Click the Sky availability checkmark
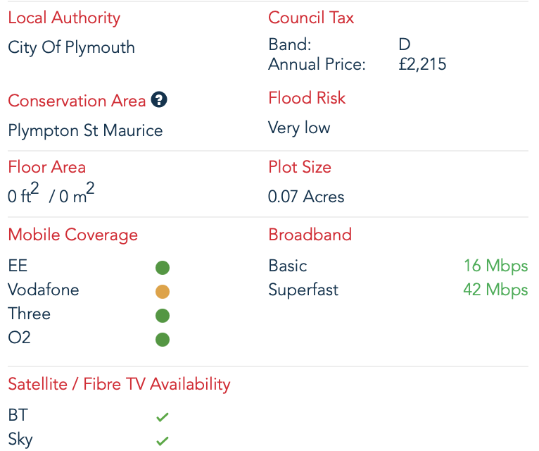This screenshot has height=451, width=539. click(x=163, y=441)
